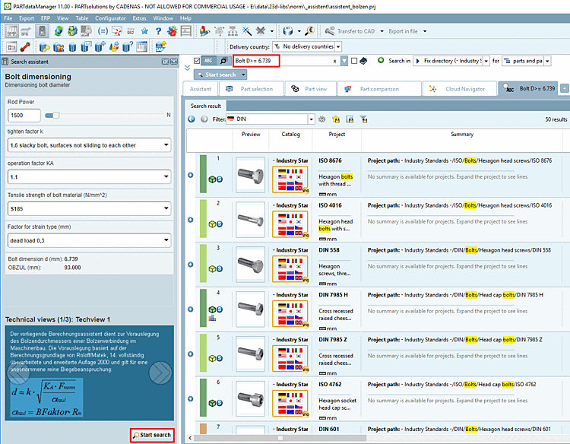Click the DIN 982 standard icon
This screenshot has width=570, height=444.
click(131, 31)
